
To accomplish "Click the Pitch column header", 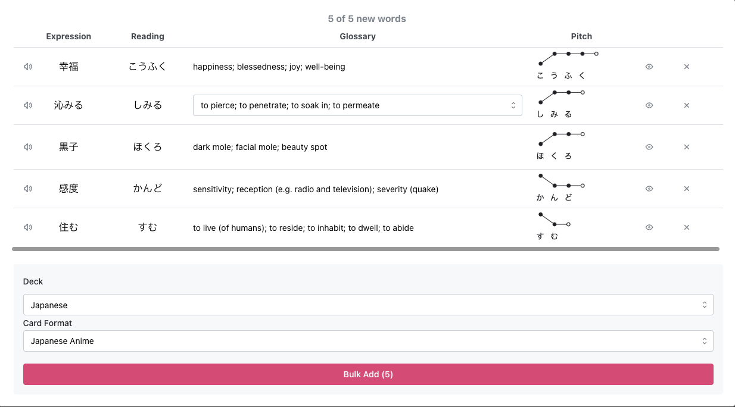I will [x=581, y=36].
